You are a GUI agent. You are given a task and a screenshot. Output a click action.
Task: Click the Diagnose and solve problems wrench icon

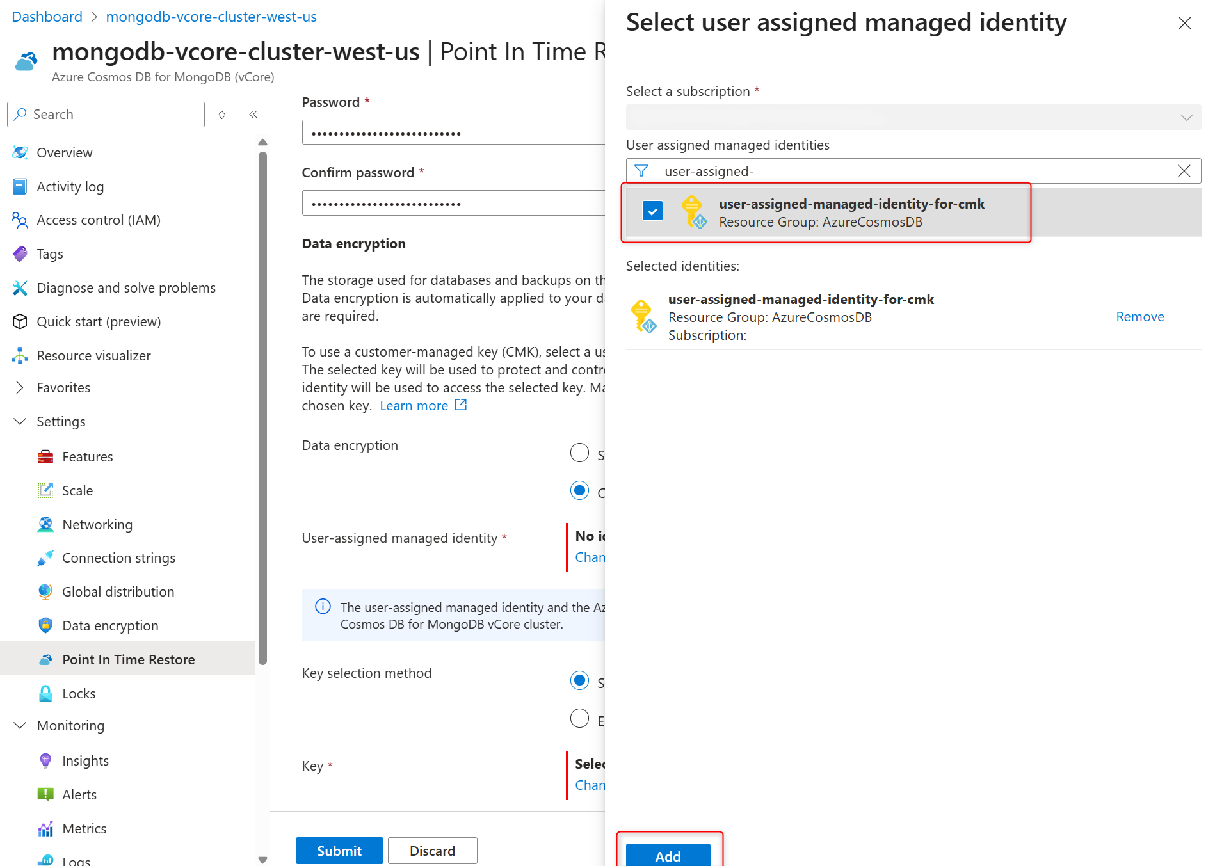tap(20, 288)
